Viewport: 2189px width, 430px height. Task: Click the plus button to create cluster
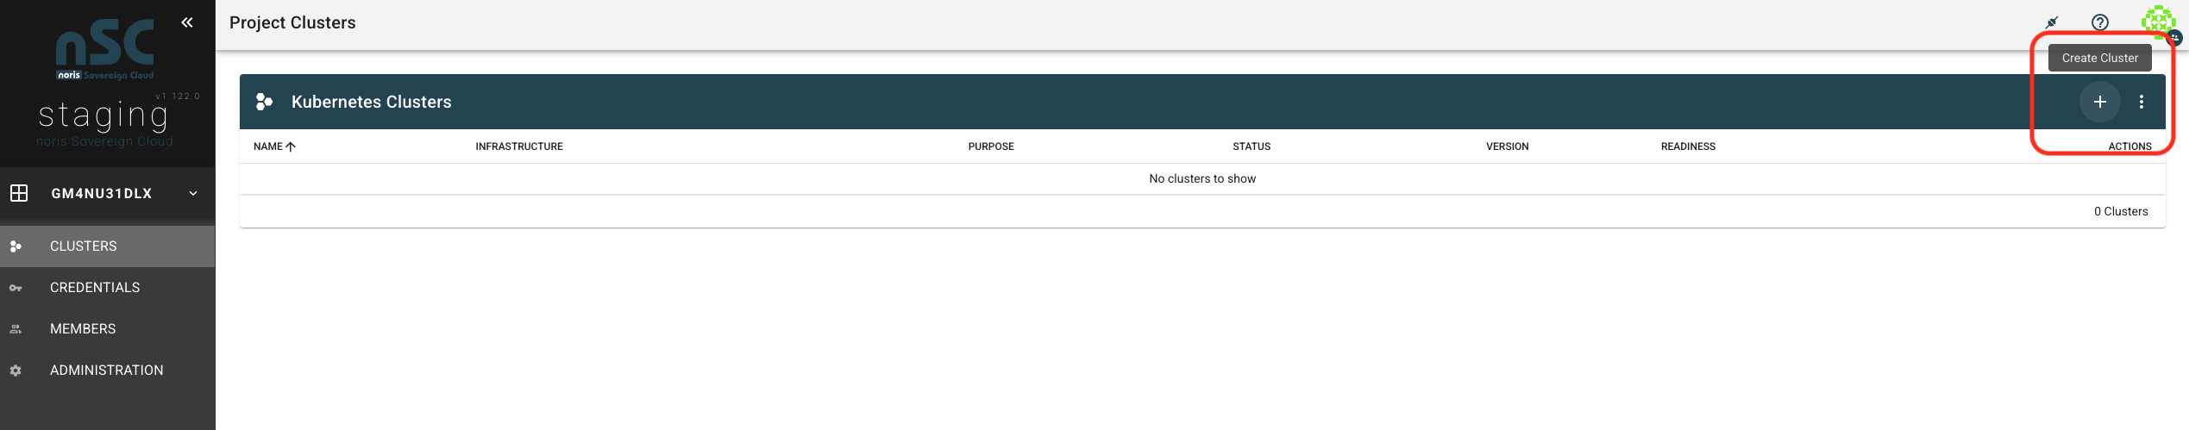click(x=2099, y=102)
